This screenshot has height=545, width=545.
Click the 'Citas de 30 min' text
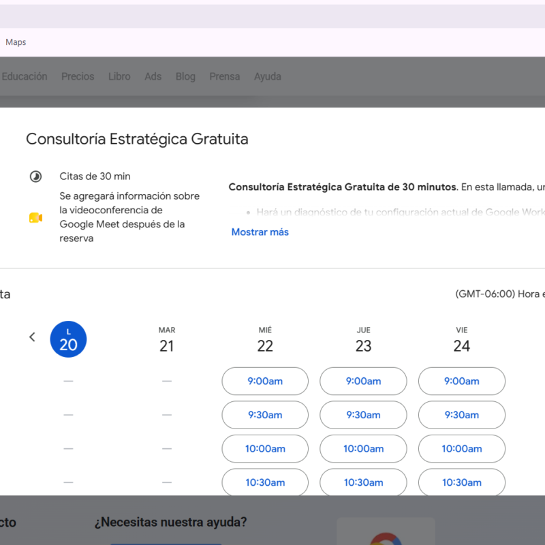coord(95,176)
